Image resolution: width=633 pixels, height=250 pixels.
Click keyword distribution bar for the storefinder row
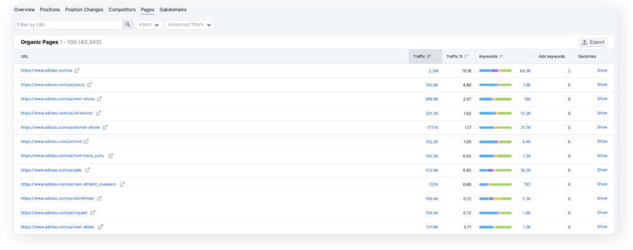click(x=495, y=199)
